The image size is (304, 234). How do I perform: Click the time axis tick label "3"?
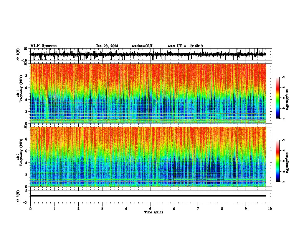click(x=102, y=209)
